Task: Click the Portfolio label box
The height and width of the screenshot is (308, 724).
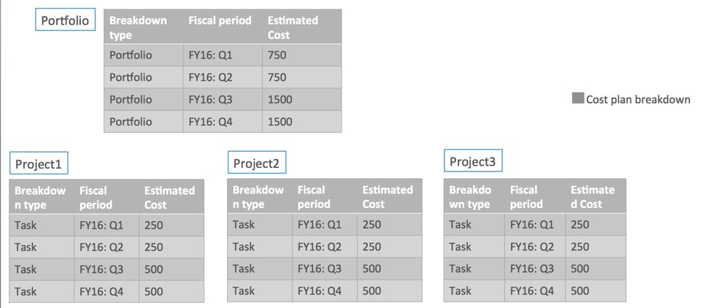Action: click(65, 20)
